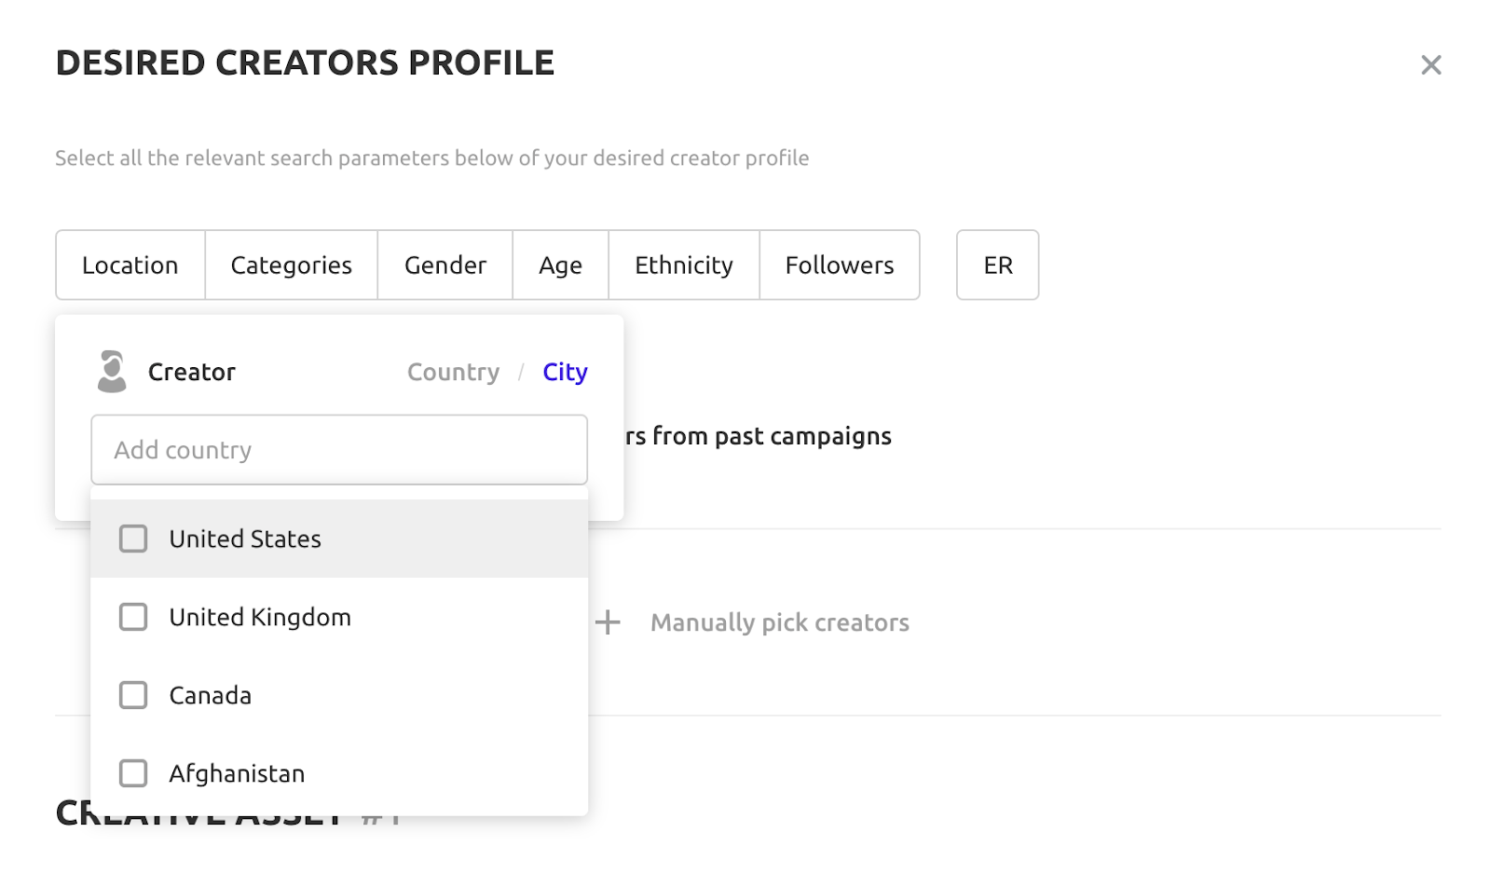Select the United States list row
1491x887 pixels.
(339, 539)
